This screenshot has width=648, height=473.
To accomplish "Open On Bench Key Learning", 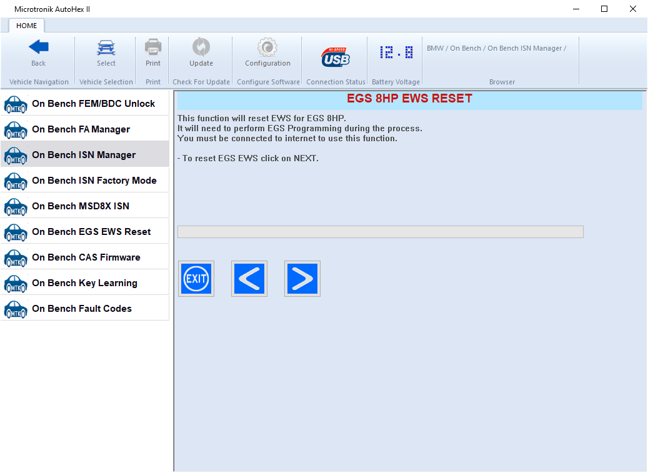I will point(85,282).
